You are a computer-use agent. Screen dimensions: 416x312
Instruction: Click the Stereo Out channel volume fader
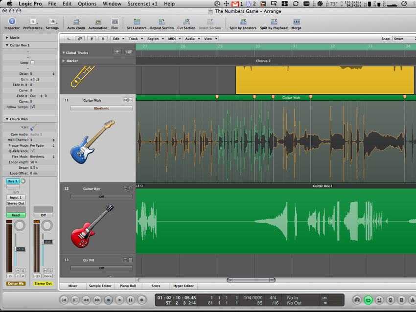click(x=48, y=242)
